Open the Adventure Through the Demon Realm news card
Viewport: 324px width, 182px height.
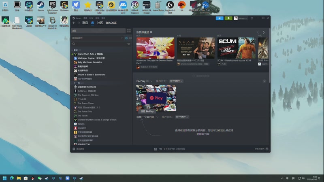click(x=156, y=48)
